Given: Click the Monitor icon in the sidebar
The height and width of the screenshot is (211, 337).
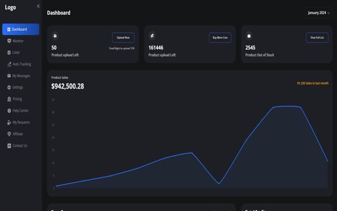Looking at the screenshot, I should click(x=9, y=41).
